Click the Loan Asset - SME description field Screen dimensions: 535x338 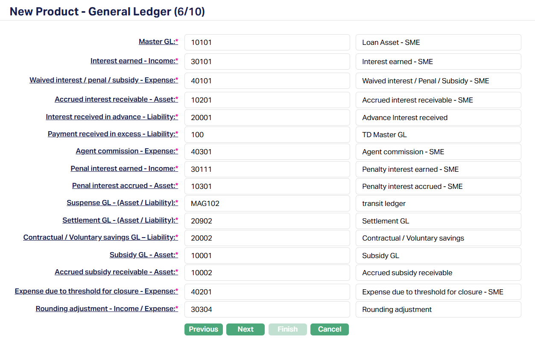[x=438, y=42]
